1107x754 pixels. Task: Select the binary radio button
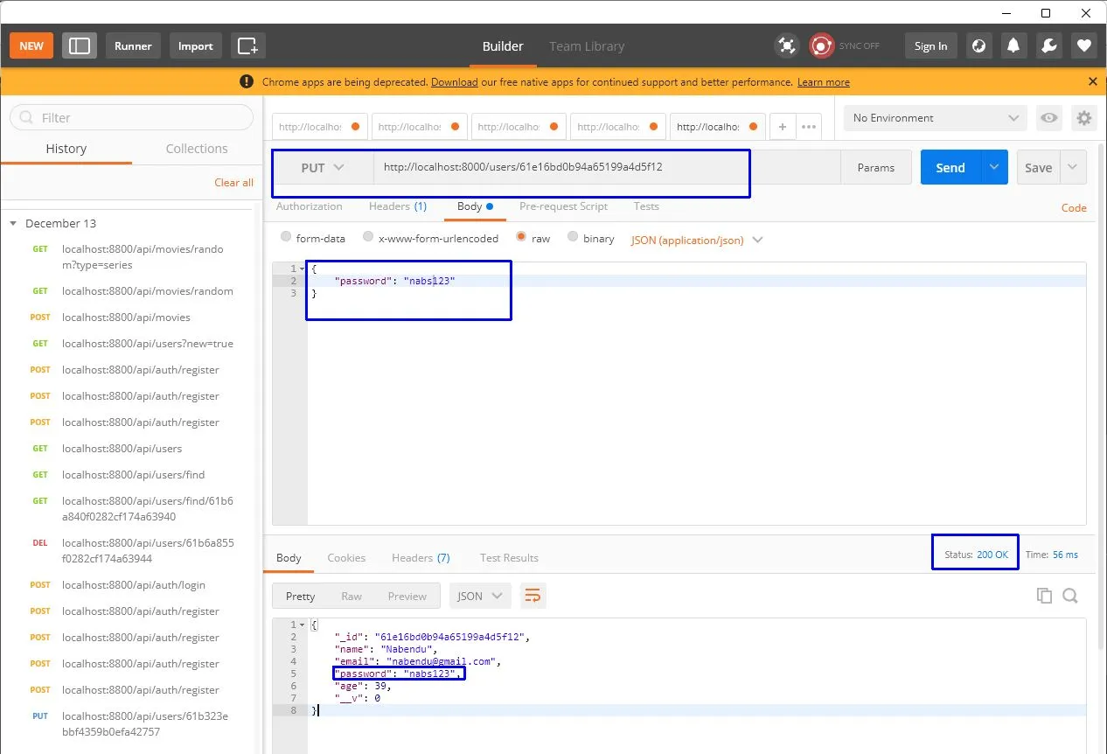[573, 237]
